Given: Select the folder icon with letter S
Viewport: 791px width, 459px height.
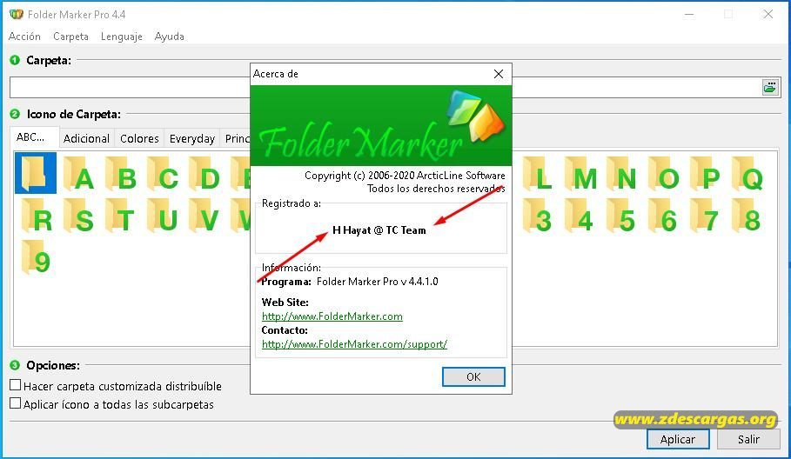Looking at the screenshot, I should (x=79, y=216).
